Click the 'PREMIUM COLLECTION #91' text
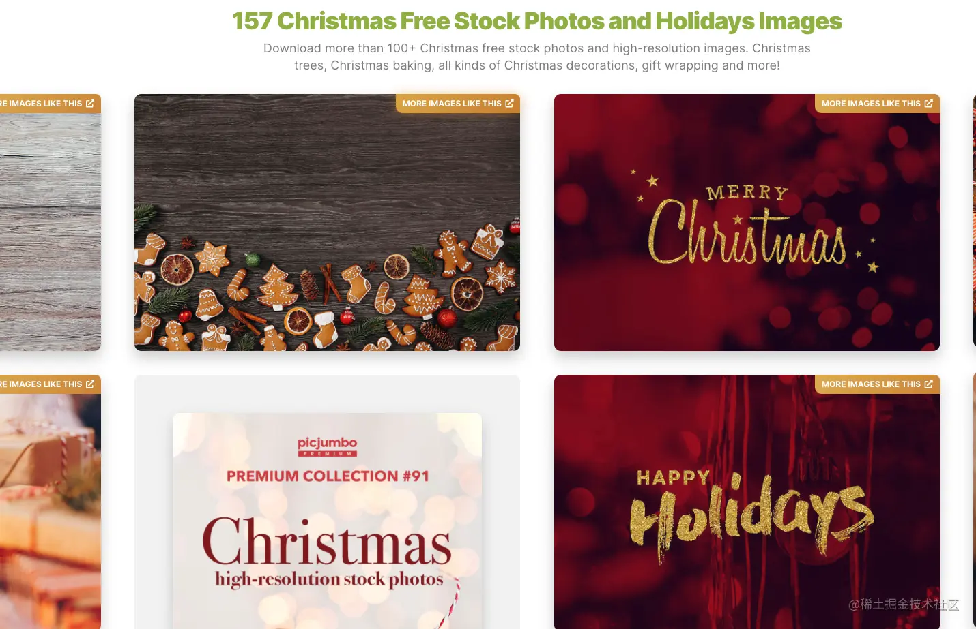 point(328,476)
